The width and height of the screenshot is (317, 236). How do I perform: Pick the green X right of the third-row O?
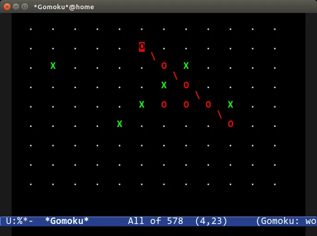coord(186,66)
